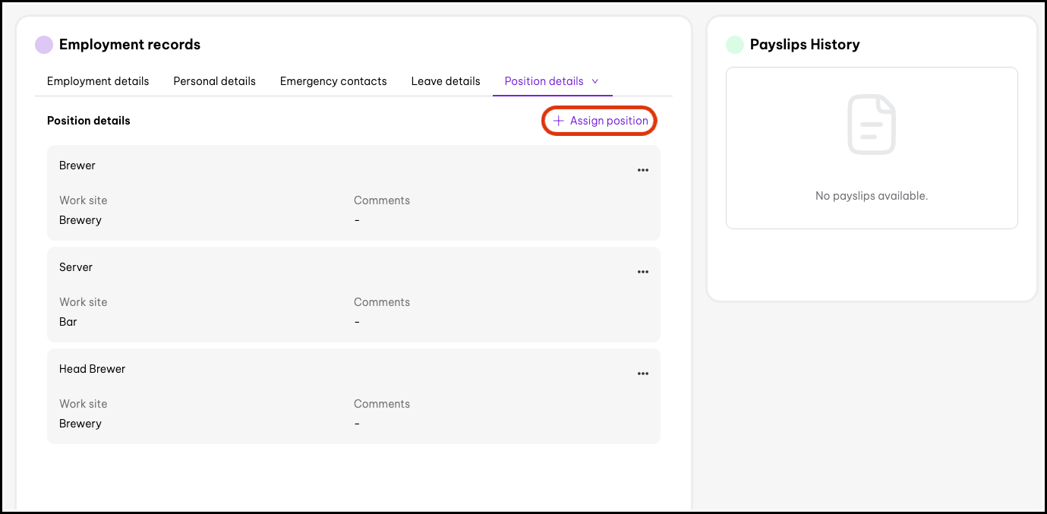Open the Personal details tab

(214, 81)
